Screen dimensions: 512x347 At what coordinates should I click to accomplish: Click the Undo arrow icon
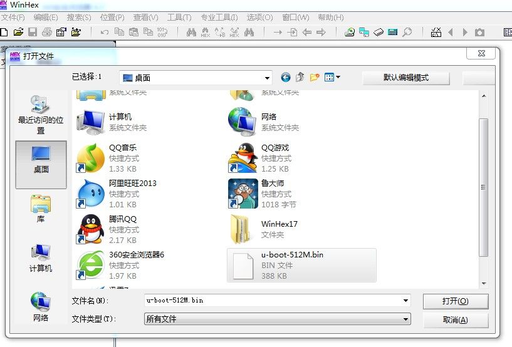(105, 33)
